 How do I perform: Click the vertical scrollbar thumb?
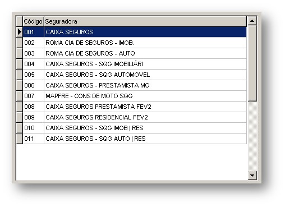tap(252, 63)
